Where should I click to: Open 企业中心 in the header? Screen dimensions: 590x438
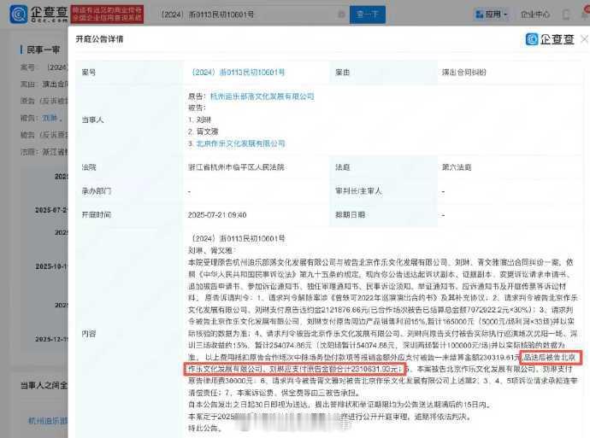pos(534,15)
